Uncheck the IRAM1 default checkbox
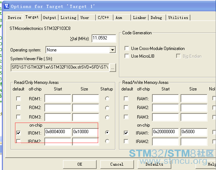The image size is (216, 170). (x=126, y=133)
